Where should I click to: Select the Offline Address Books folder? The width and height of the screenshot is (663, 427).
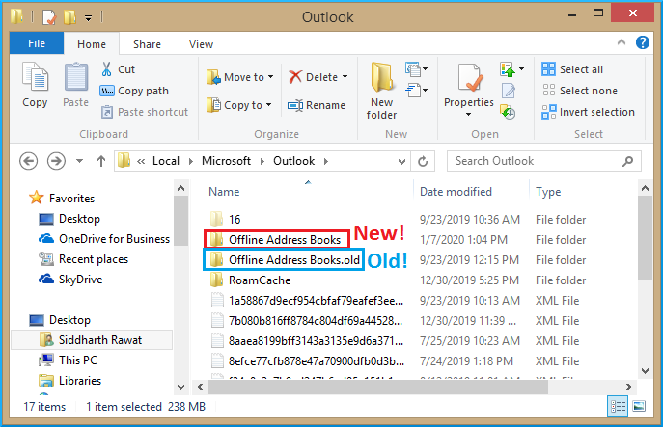(277, 239)
